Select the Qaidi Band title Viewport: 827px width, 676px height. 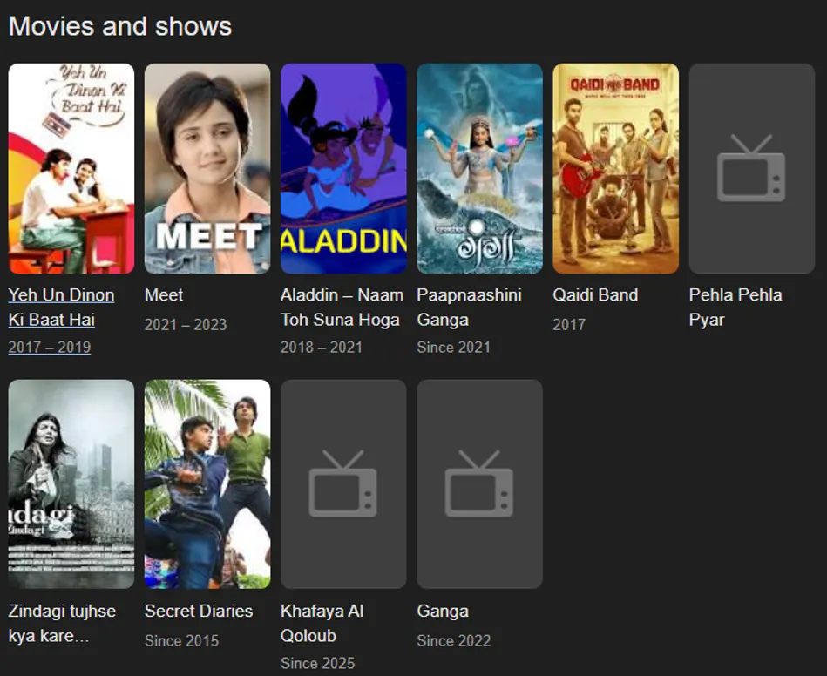point(595,294)
